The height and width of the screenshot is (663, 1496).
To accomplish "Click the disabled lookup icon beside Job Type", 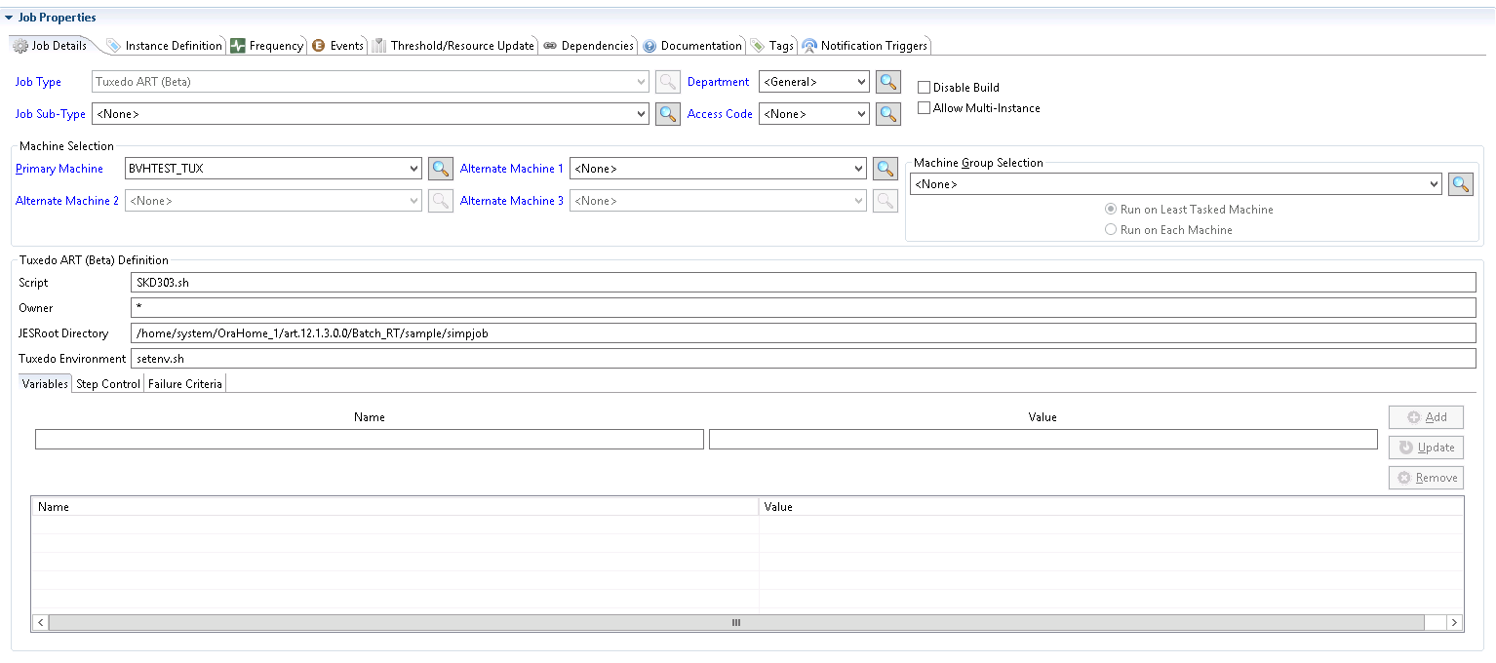I will point(667,82).
